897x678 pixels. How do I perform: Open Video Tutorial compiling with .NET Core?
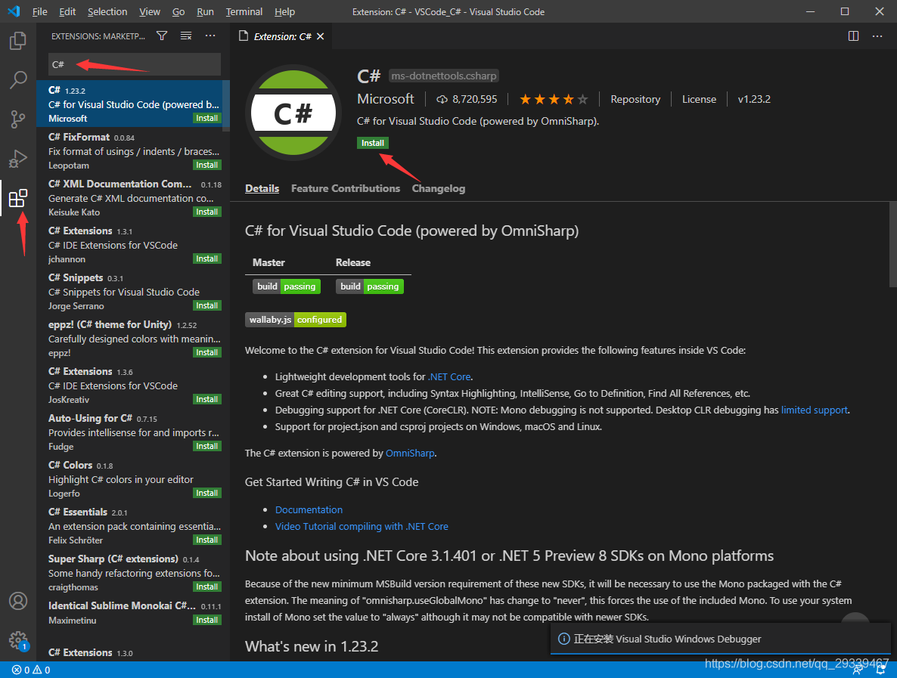coord(362,527)
